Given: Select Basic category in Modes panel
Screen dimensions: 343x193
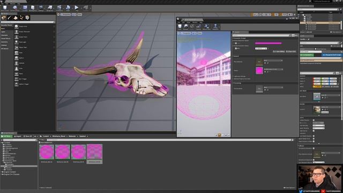Looking at the screenshot, I should click(3, 28).
